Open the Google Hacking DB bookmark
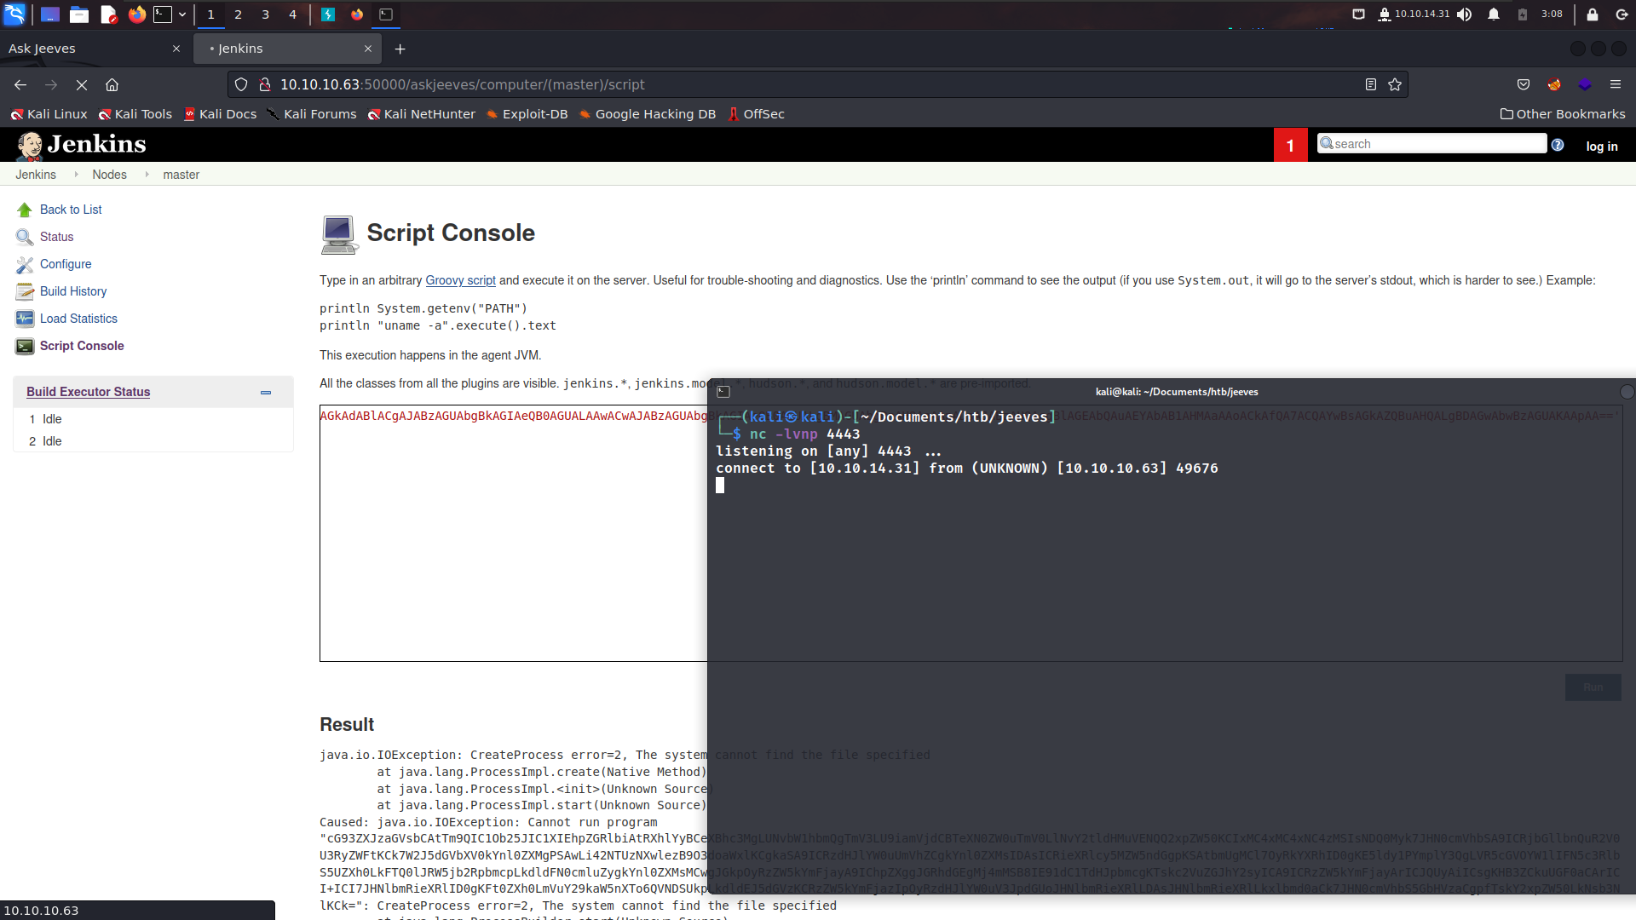1636x920 pixels. click(x=647, y=114)
